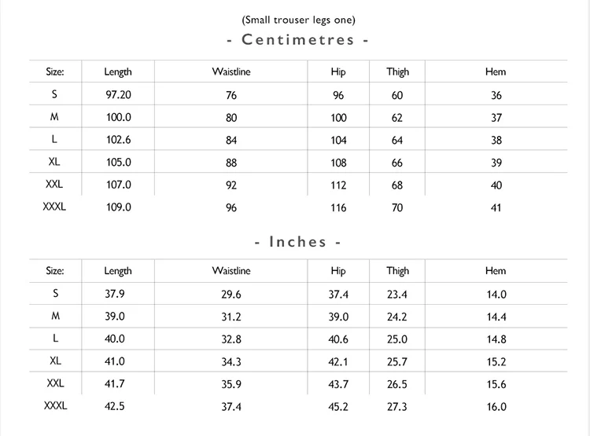Select the 88 waistline value for XL
Screen dimensions: 590x436
tap(231, 163)
